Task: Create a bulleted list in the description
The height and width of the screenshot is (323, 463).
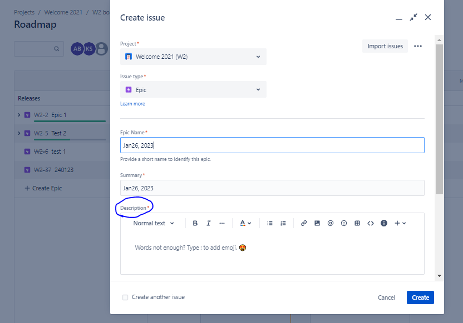Action: [x=270, y=223]
